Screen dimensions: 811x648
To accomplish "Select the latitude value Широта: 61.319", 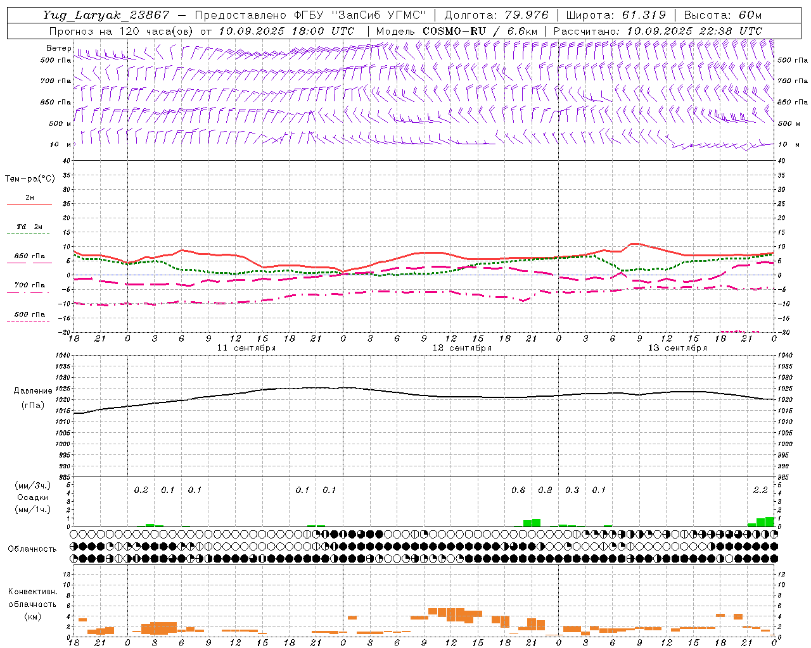I will (x=616, y=15).
